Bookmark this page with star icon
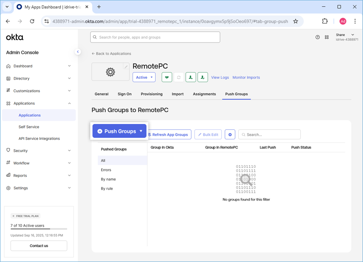Image resolution: width=363 pixels, height=262 pixels. point(295,21)
